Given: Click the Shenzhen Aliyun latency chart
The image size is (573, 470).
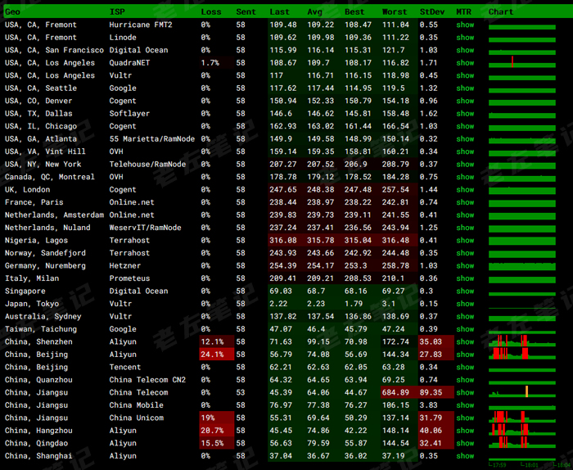Looking at the screenshot, I should click(x=522, y=341).
